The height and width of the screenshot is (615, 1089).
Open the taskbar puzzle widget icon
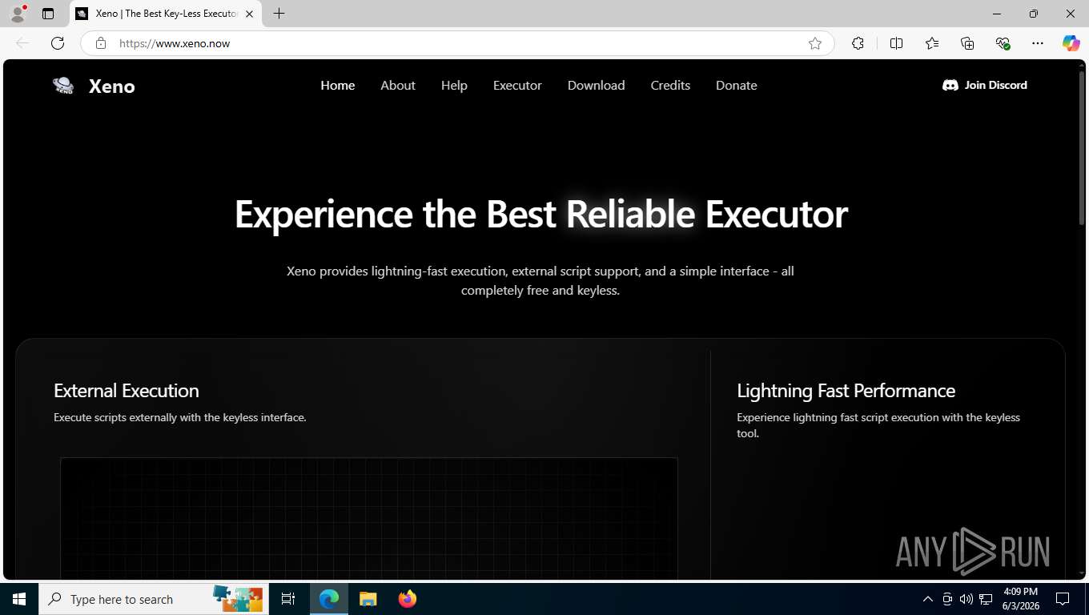point(238,597)
